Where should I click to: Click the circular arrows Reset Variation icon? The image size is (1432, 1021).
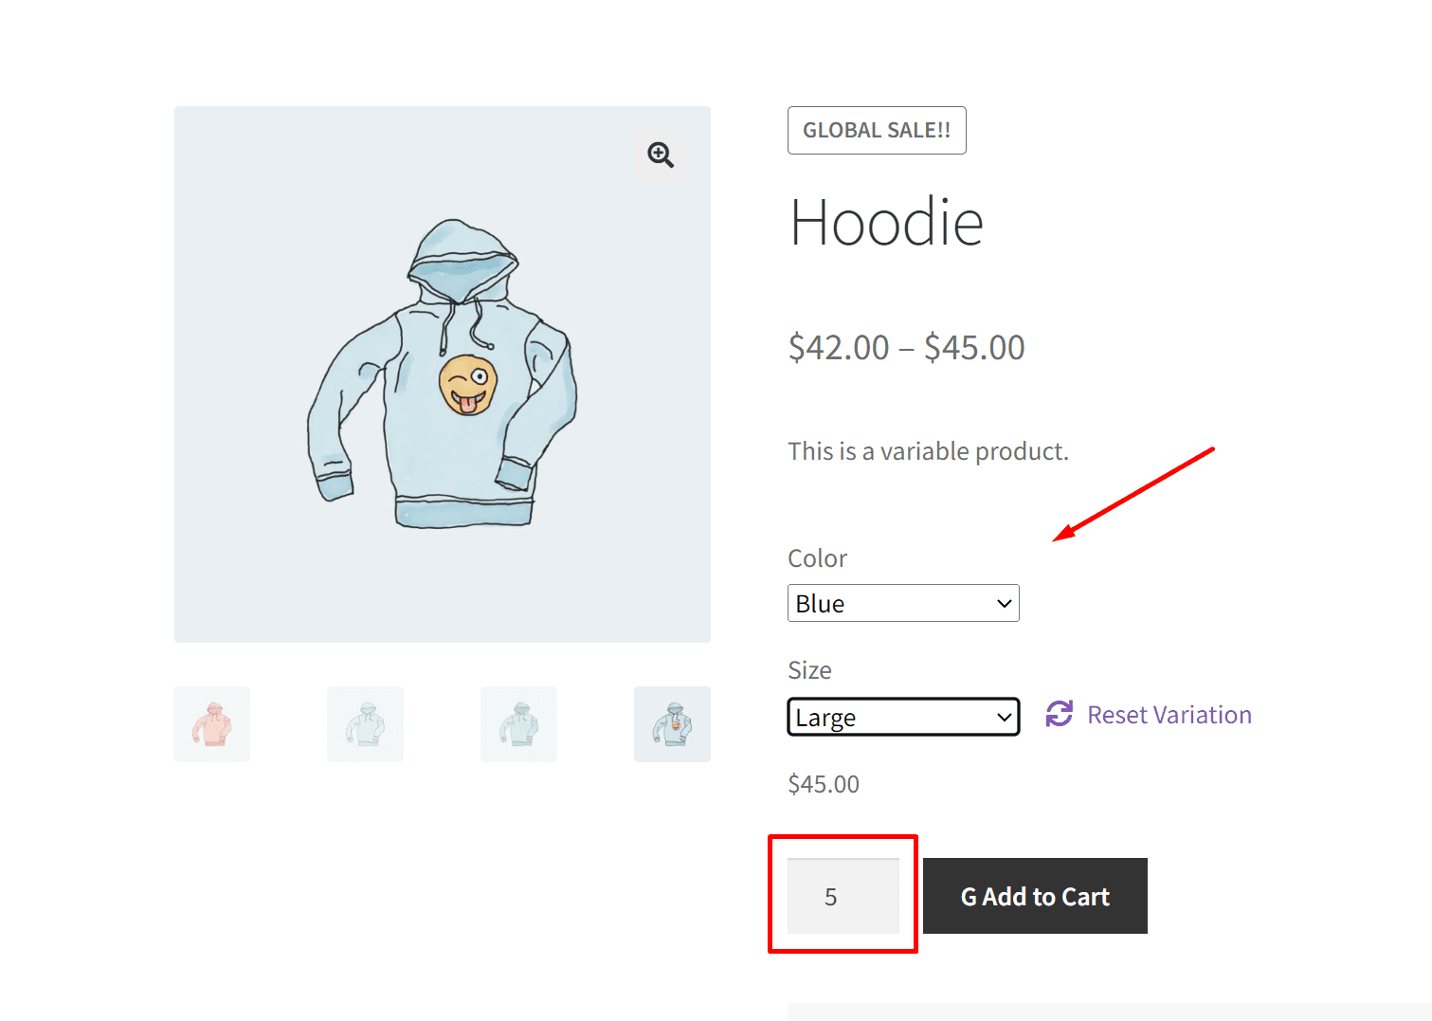(1059, 714)
